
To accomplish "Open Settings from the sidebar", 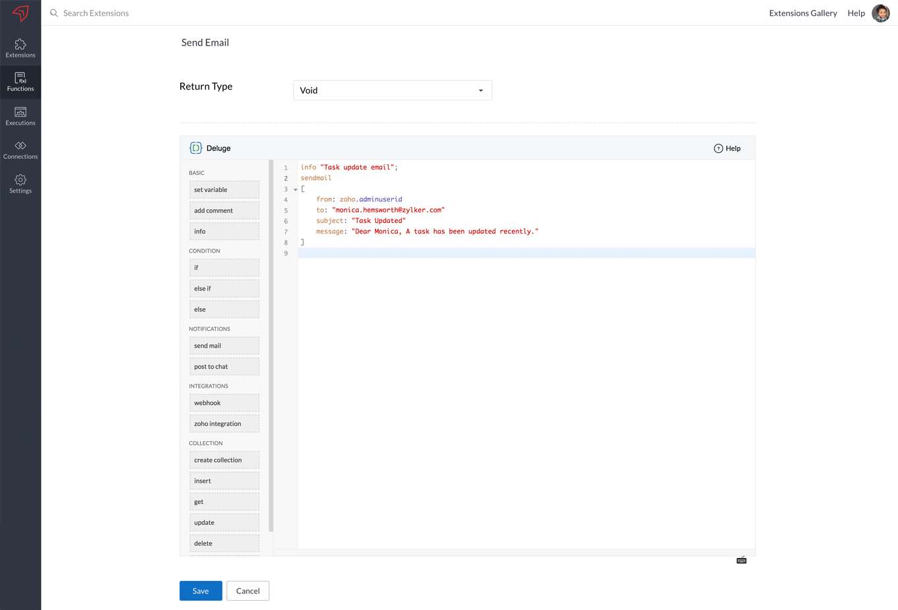I will click(x=20, y=184).
